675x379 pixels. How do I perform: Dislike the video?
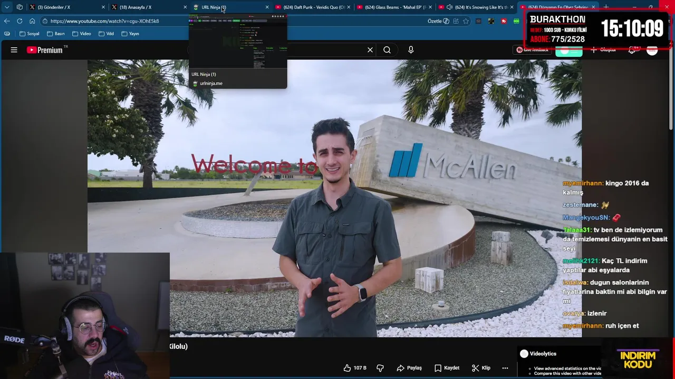tap(380, 368)
